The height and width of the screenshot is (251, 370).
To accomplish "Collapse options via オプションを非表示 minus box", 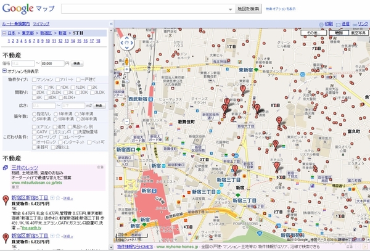I will [4, 71].
